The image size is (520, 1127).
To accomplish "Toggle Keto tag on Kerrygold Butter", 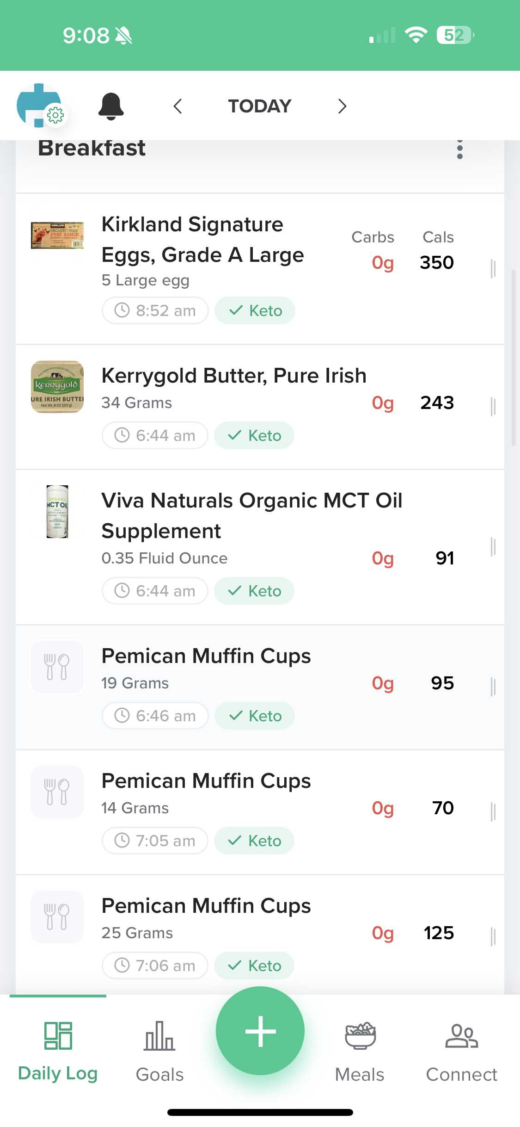I will pyautogui.click(x=254, y=435).
